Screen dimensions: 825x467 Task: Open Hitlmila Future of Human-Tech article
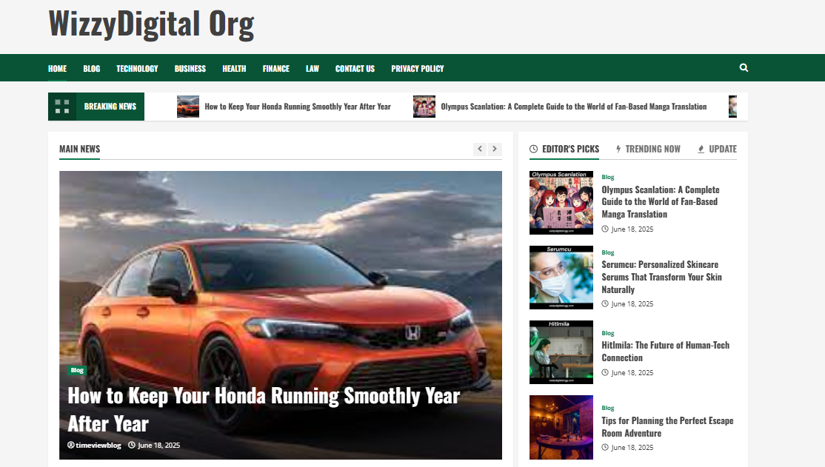click(666, 352)
